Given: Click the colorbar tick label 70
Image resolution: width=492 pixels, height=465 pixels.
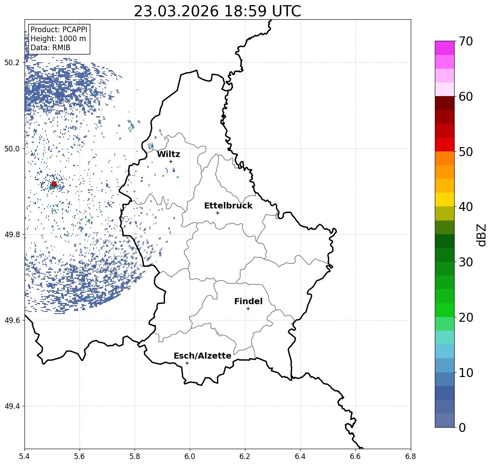Looking at the screenshot, I should (x=466, y=41).
